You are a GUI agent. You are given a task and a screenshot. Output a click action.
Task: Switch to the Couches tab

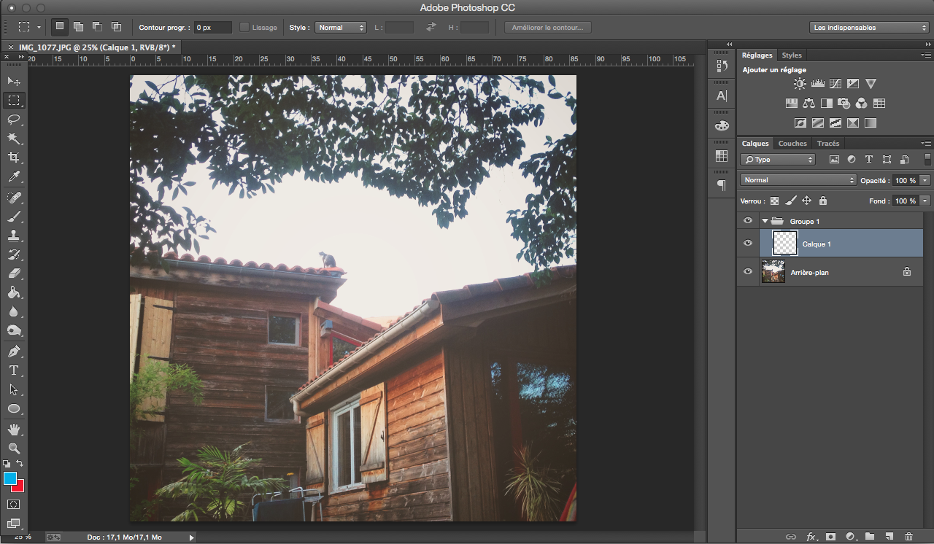click(x=792, y=144)
